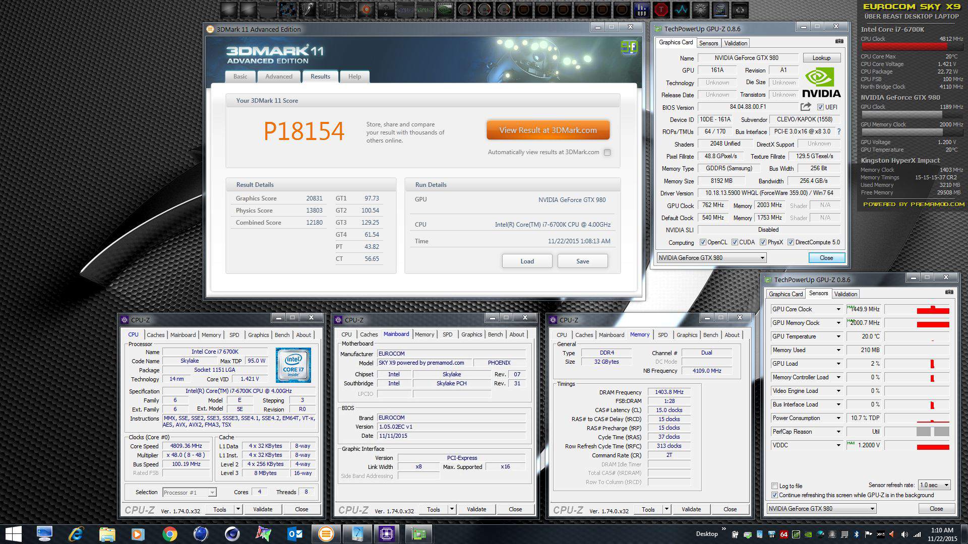Switch to the GPU-Z graphics card taskbar button
Screen dimensions: 968x544
[x=418, y=534]
